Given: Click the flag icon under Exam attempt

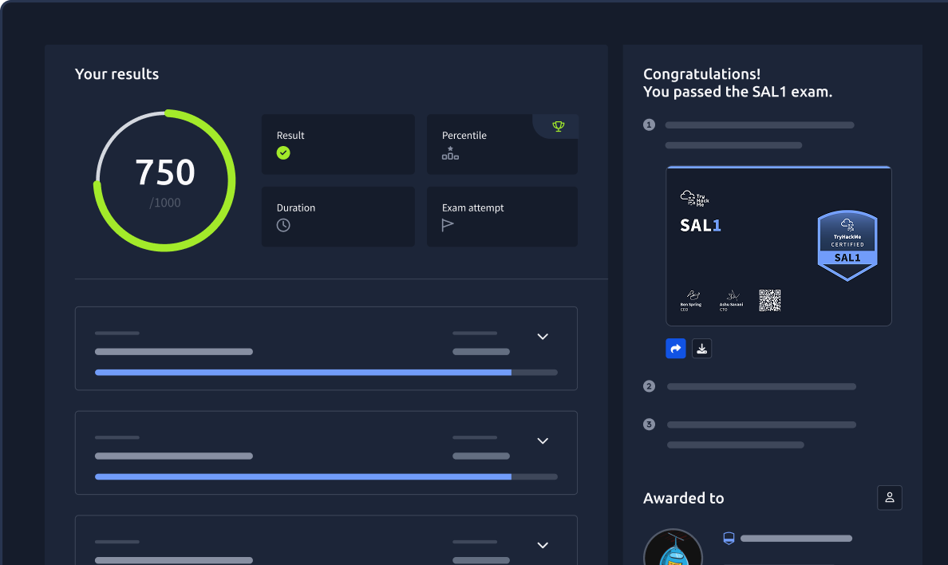Looking at the screenshot, I should tap(448, 225).
